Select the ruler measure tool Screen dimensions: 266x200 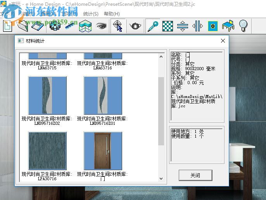(70, 26)
